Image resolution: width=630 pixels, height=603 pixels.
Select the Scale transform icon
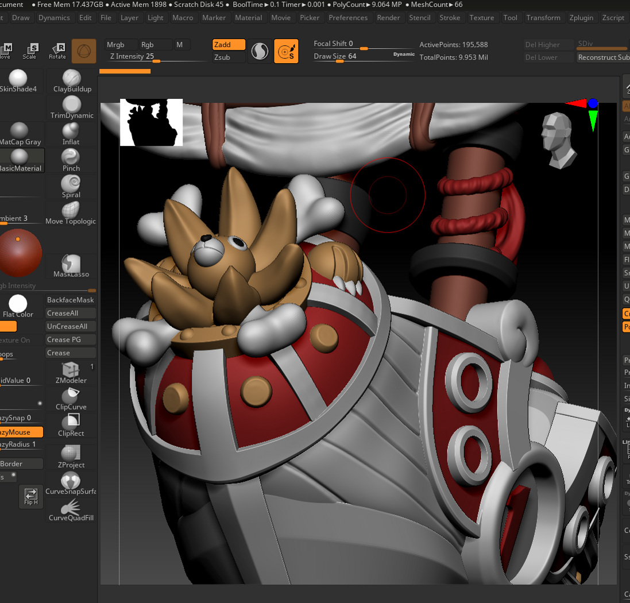30,51
